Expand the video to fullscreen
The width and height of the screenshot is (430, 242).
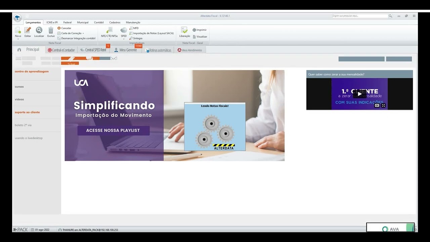383,106
